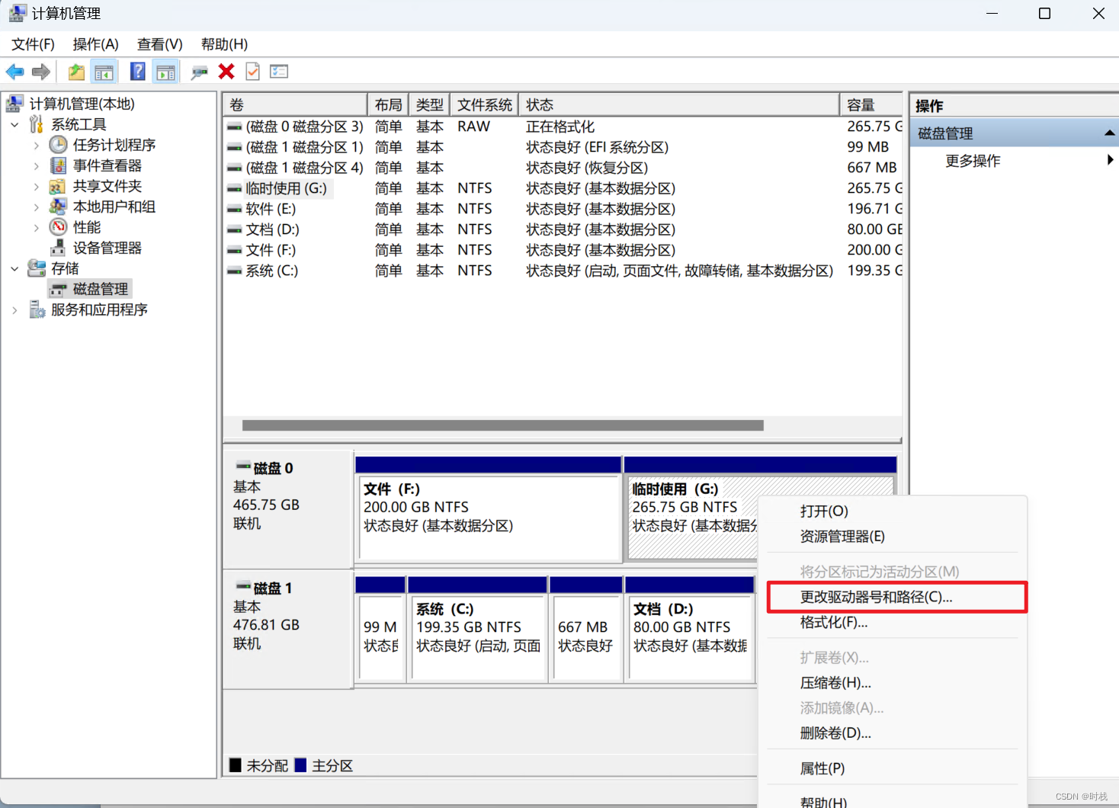Select the 文档 (D:) 80.00 GB partition block

tap(690, 629)
